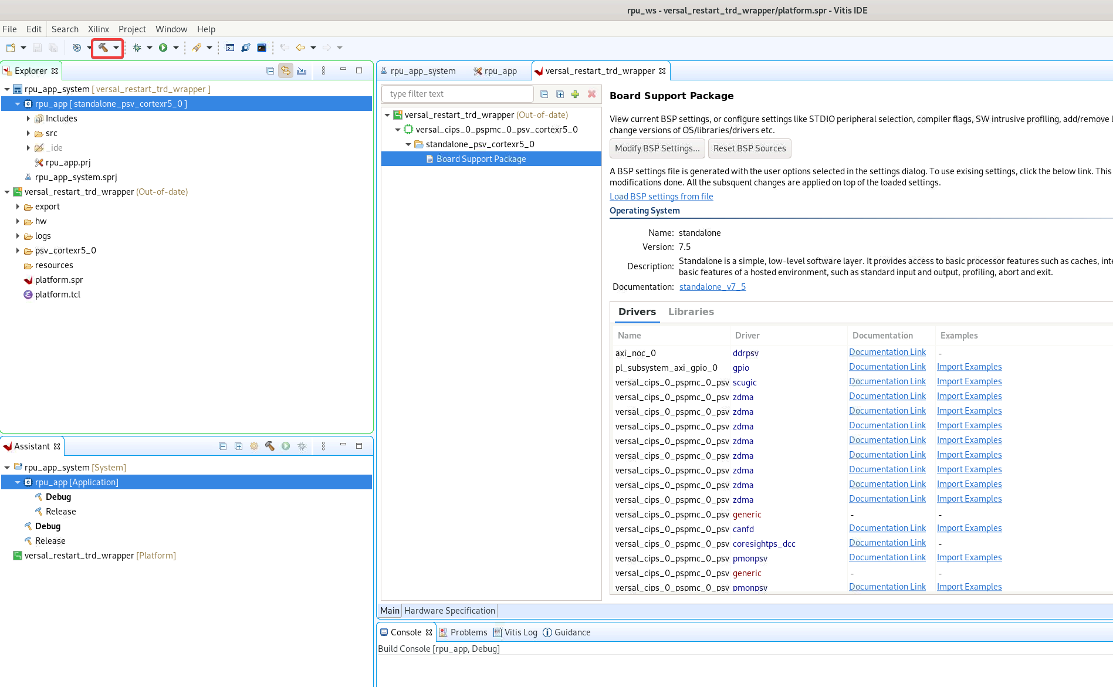This screenshot has width=1113, height=687.
Task: Select Release under rpu_app [Application]
Action: point(60,512)
